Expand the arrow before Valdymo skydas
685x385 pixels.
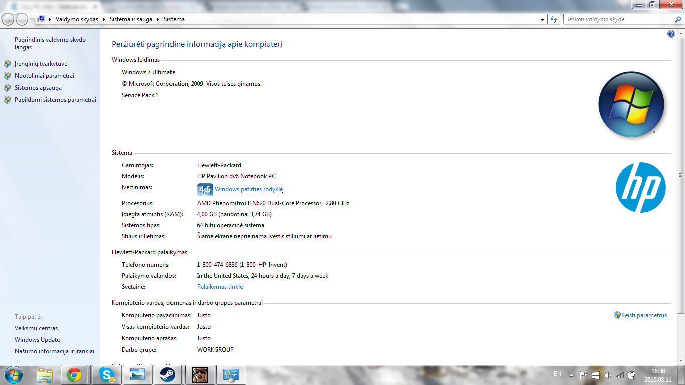pos(51,19)
